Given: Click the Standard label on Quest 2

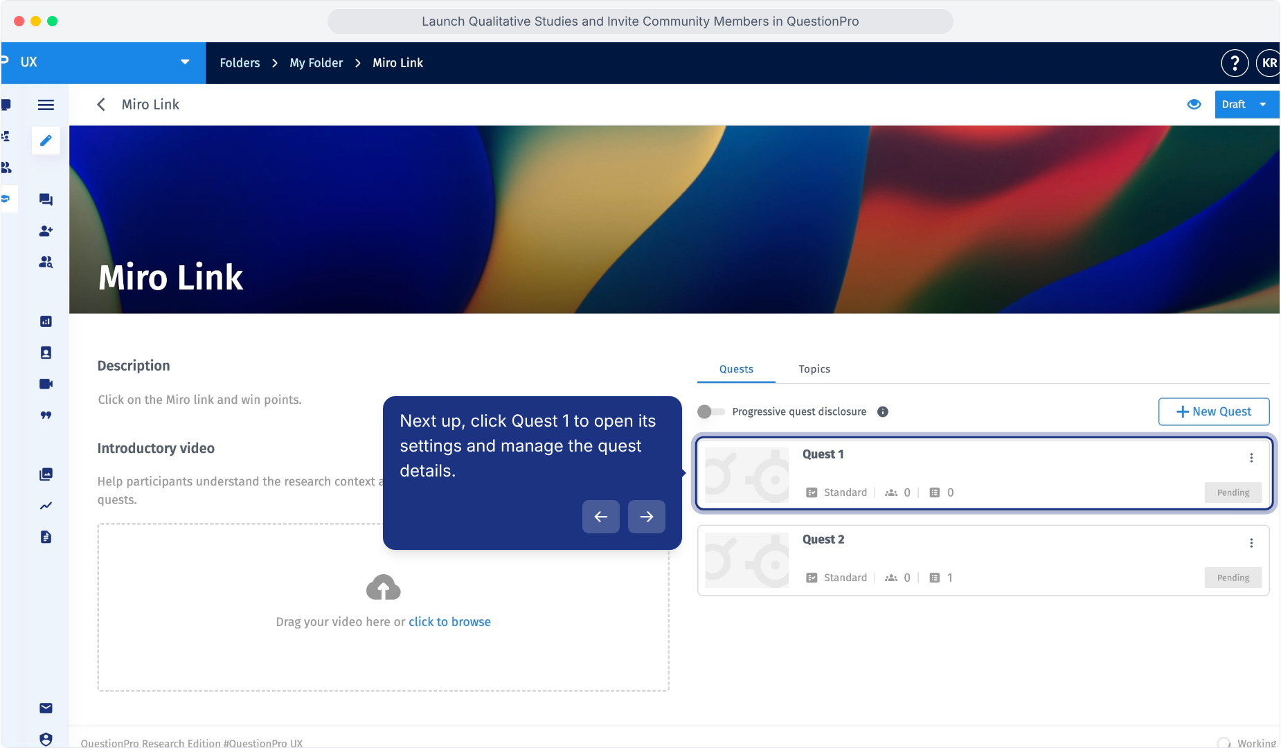Looking at the screenshot, I should (845, 578).
